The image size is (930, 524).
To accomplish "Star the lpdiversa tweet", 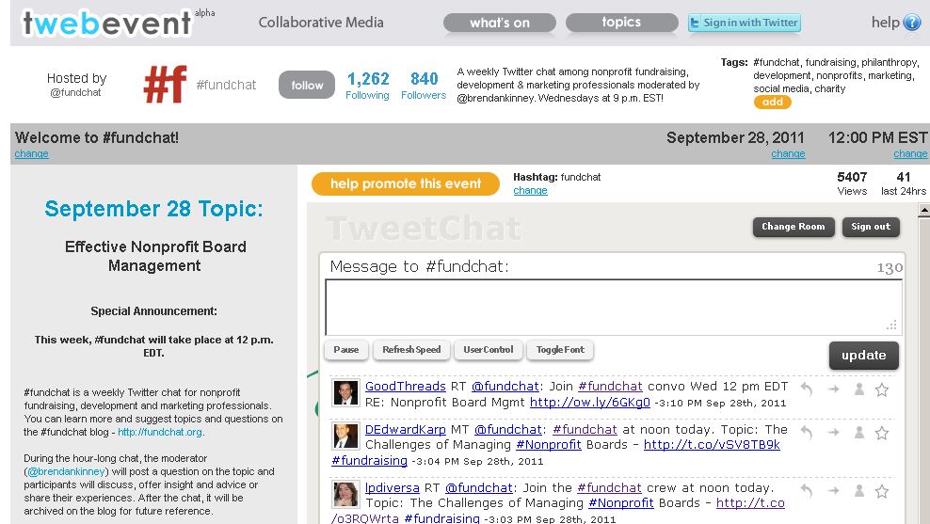I will [x=882, y=491].
